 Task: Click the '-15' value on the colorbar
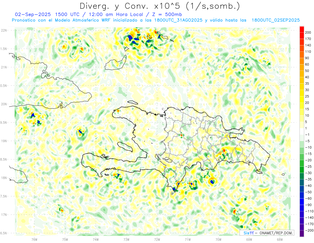pos(308,154)
